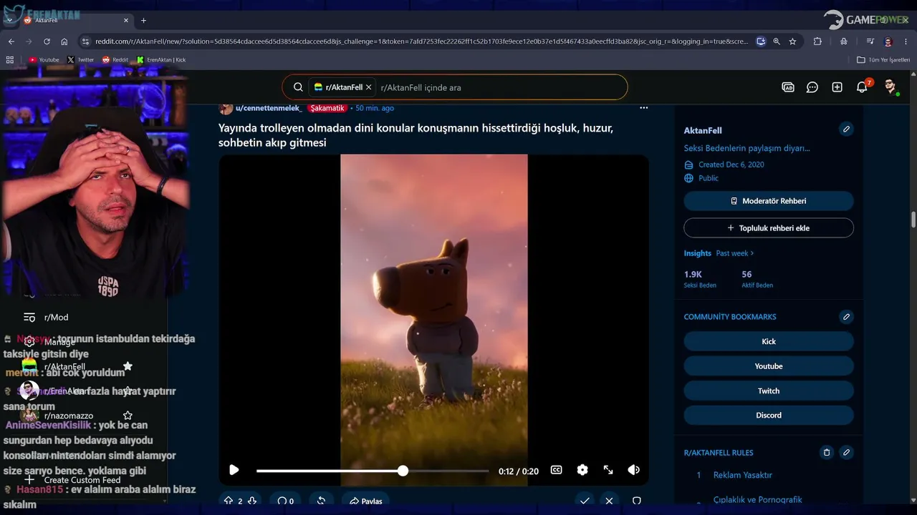917x515 pixels.
Task: Open the Discord community bookmark
Action: 769,415
